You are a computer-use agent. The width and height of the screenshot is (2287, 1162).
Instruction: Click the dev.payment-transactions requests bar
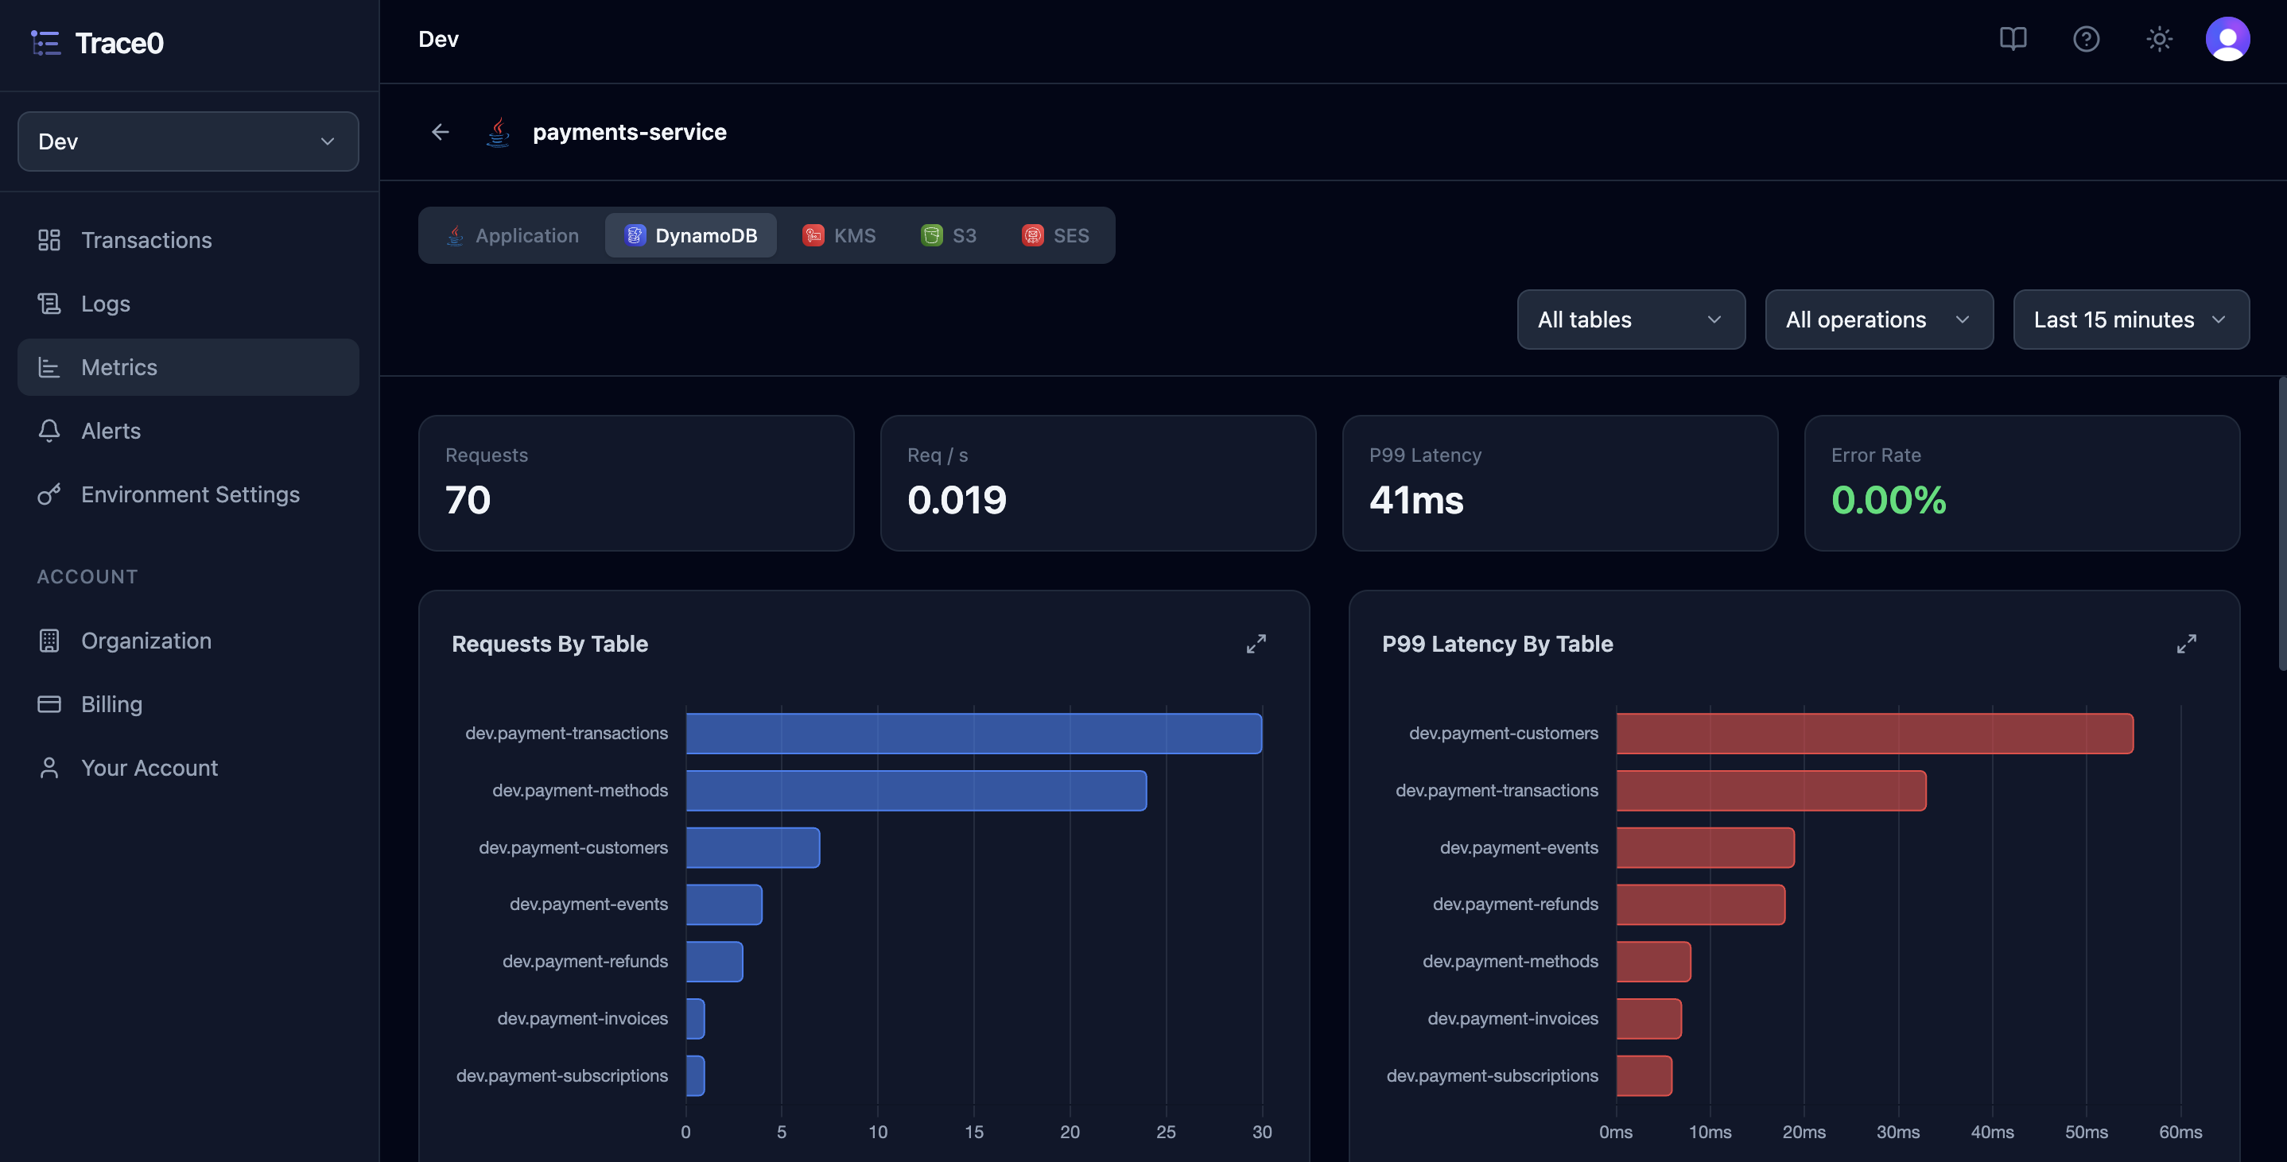point(974,734)
